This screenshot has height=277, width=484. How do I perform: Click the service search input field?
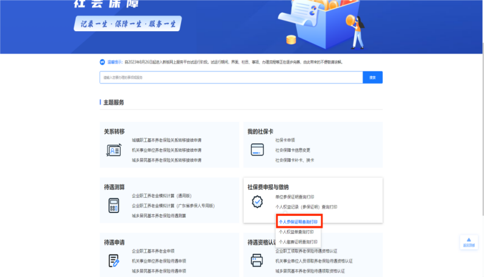click(x=231, y=77)
